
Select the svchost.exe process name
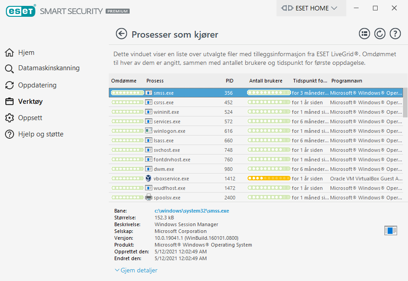point(166,150)
